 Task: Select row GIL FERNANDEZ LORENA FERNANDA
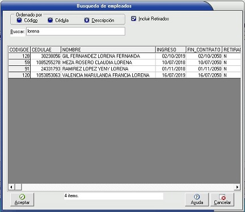point(124,56)
